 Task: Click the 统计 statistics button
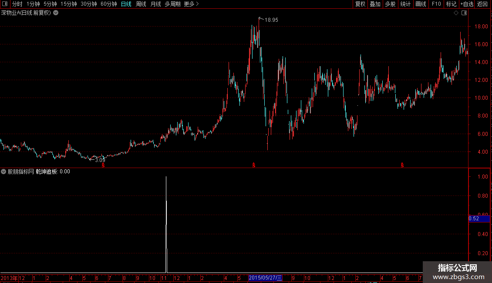pos(405,4)
